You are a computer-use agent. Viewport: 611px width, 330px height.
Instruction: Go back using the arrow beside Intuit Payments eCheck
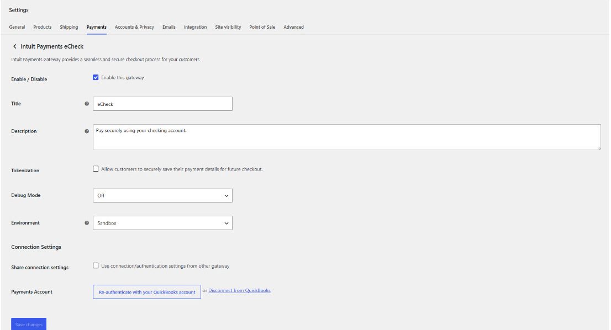(15, 46)
